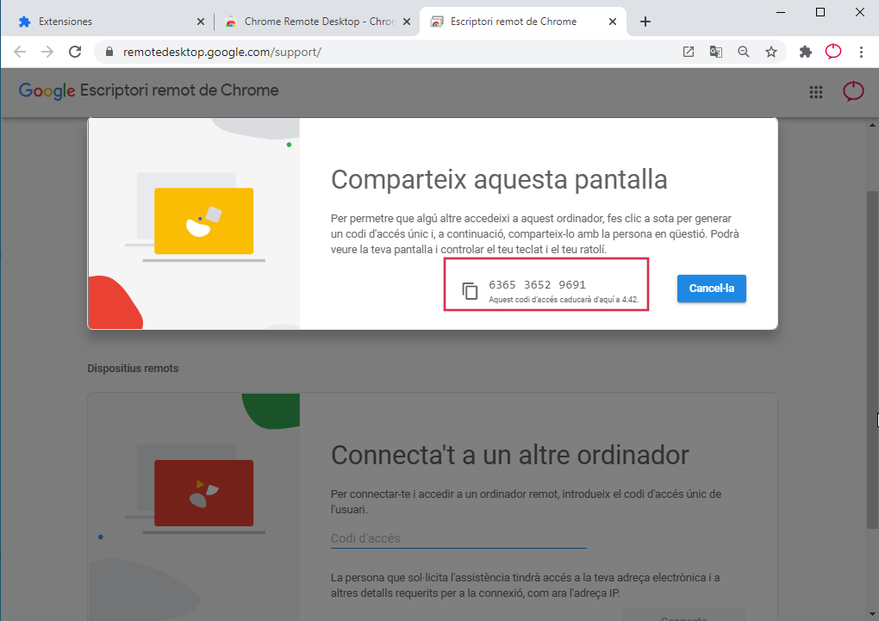Minimize the Chrome window

[781, 12]
